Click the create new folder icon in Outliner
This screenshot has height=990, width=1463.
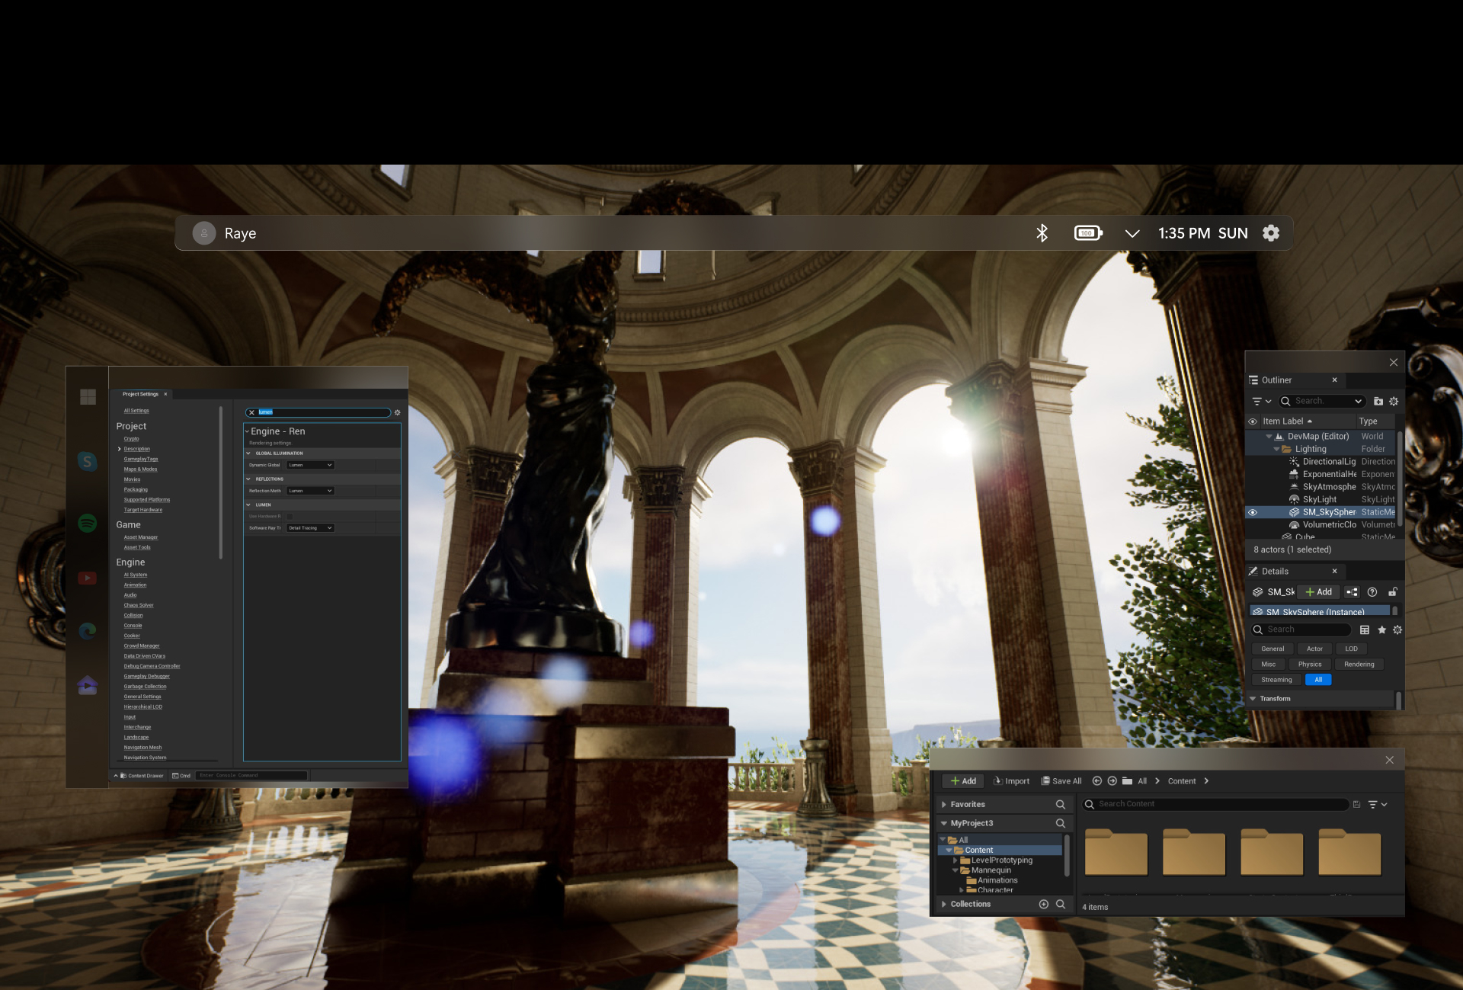coord(1378,402)
